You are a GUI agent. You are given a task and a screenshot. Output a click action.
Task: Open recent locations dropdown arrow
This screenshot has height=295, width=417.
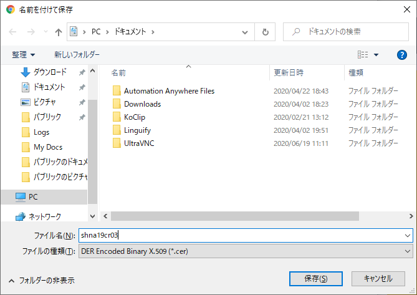pyautogui.click(x=46, y=32)
